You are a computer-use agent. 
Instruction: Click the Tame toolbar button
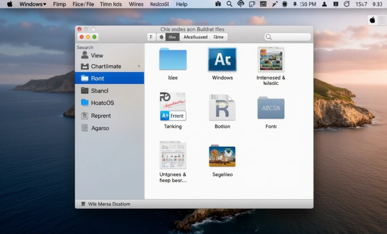pyautogui.click(x=218, y=37)
